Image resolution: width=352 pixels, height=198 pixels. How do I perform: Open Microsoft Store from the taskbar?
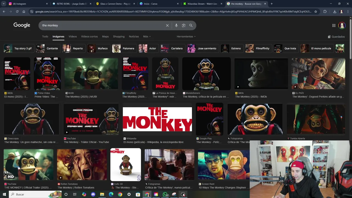tap(138, 194)
